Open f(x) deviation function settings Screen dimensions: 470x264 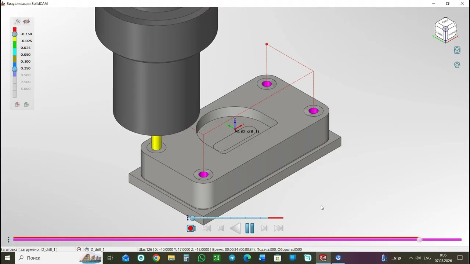17,22
